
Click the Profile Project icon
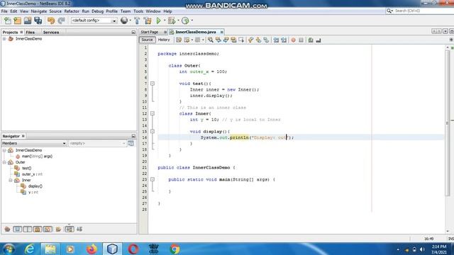(185, 21)
